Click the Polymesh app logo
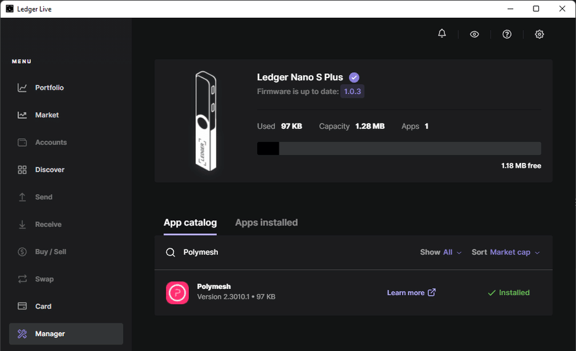 point(177,293)
